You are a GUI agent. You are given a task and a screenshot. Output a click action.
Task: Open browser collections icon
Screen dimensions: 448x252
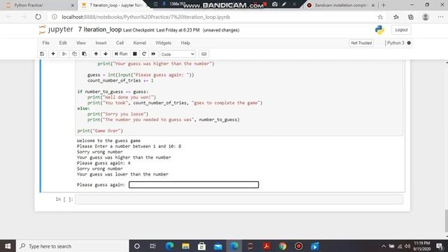pos(411,17)
